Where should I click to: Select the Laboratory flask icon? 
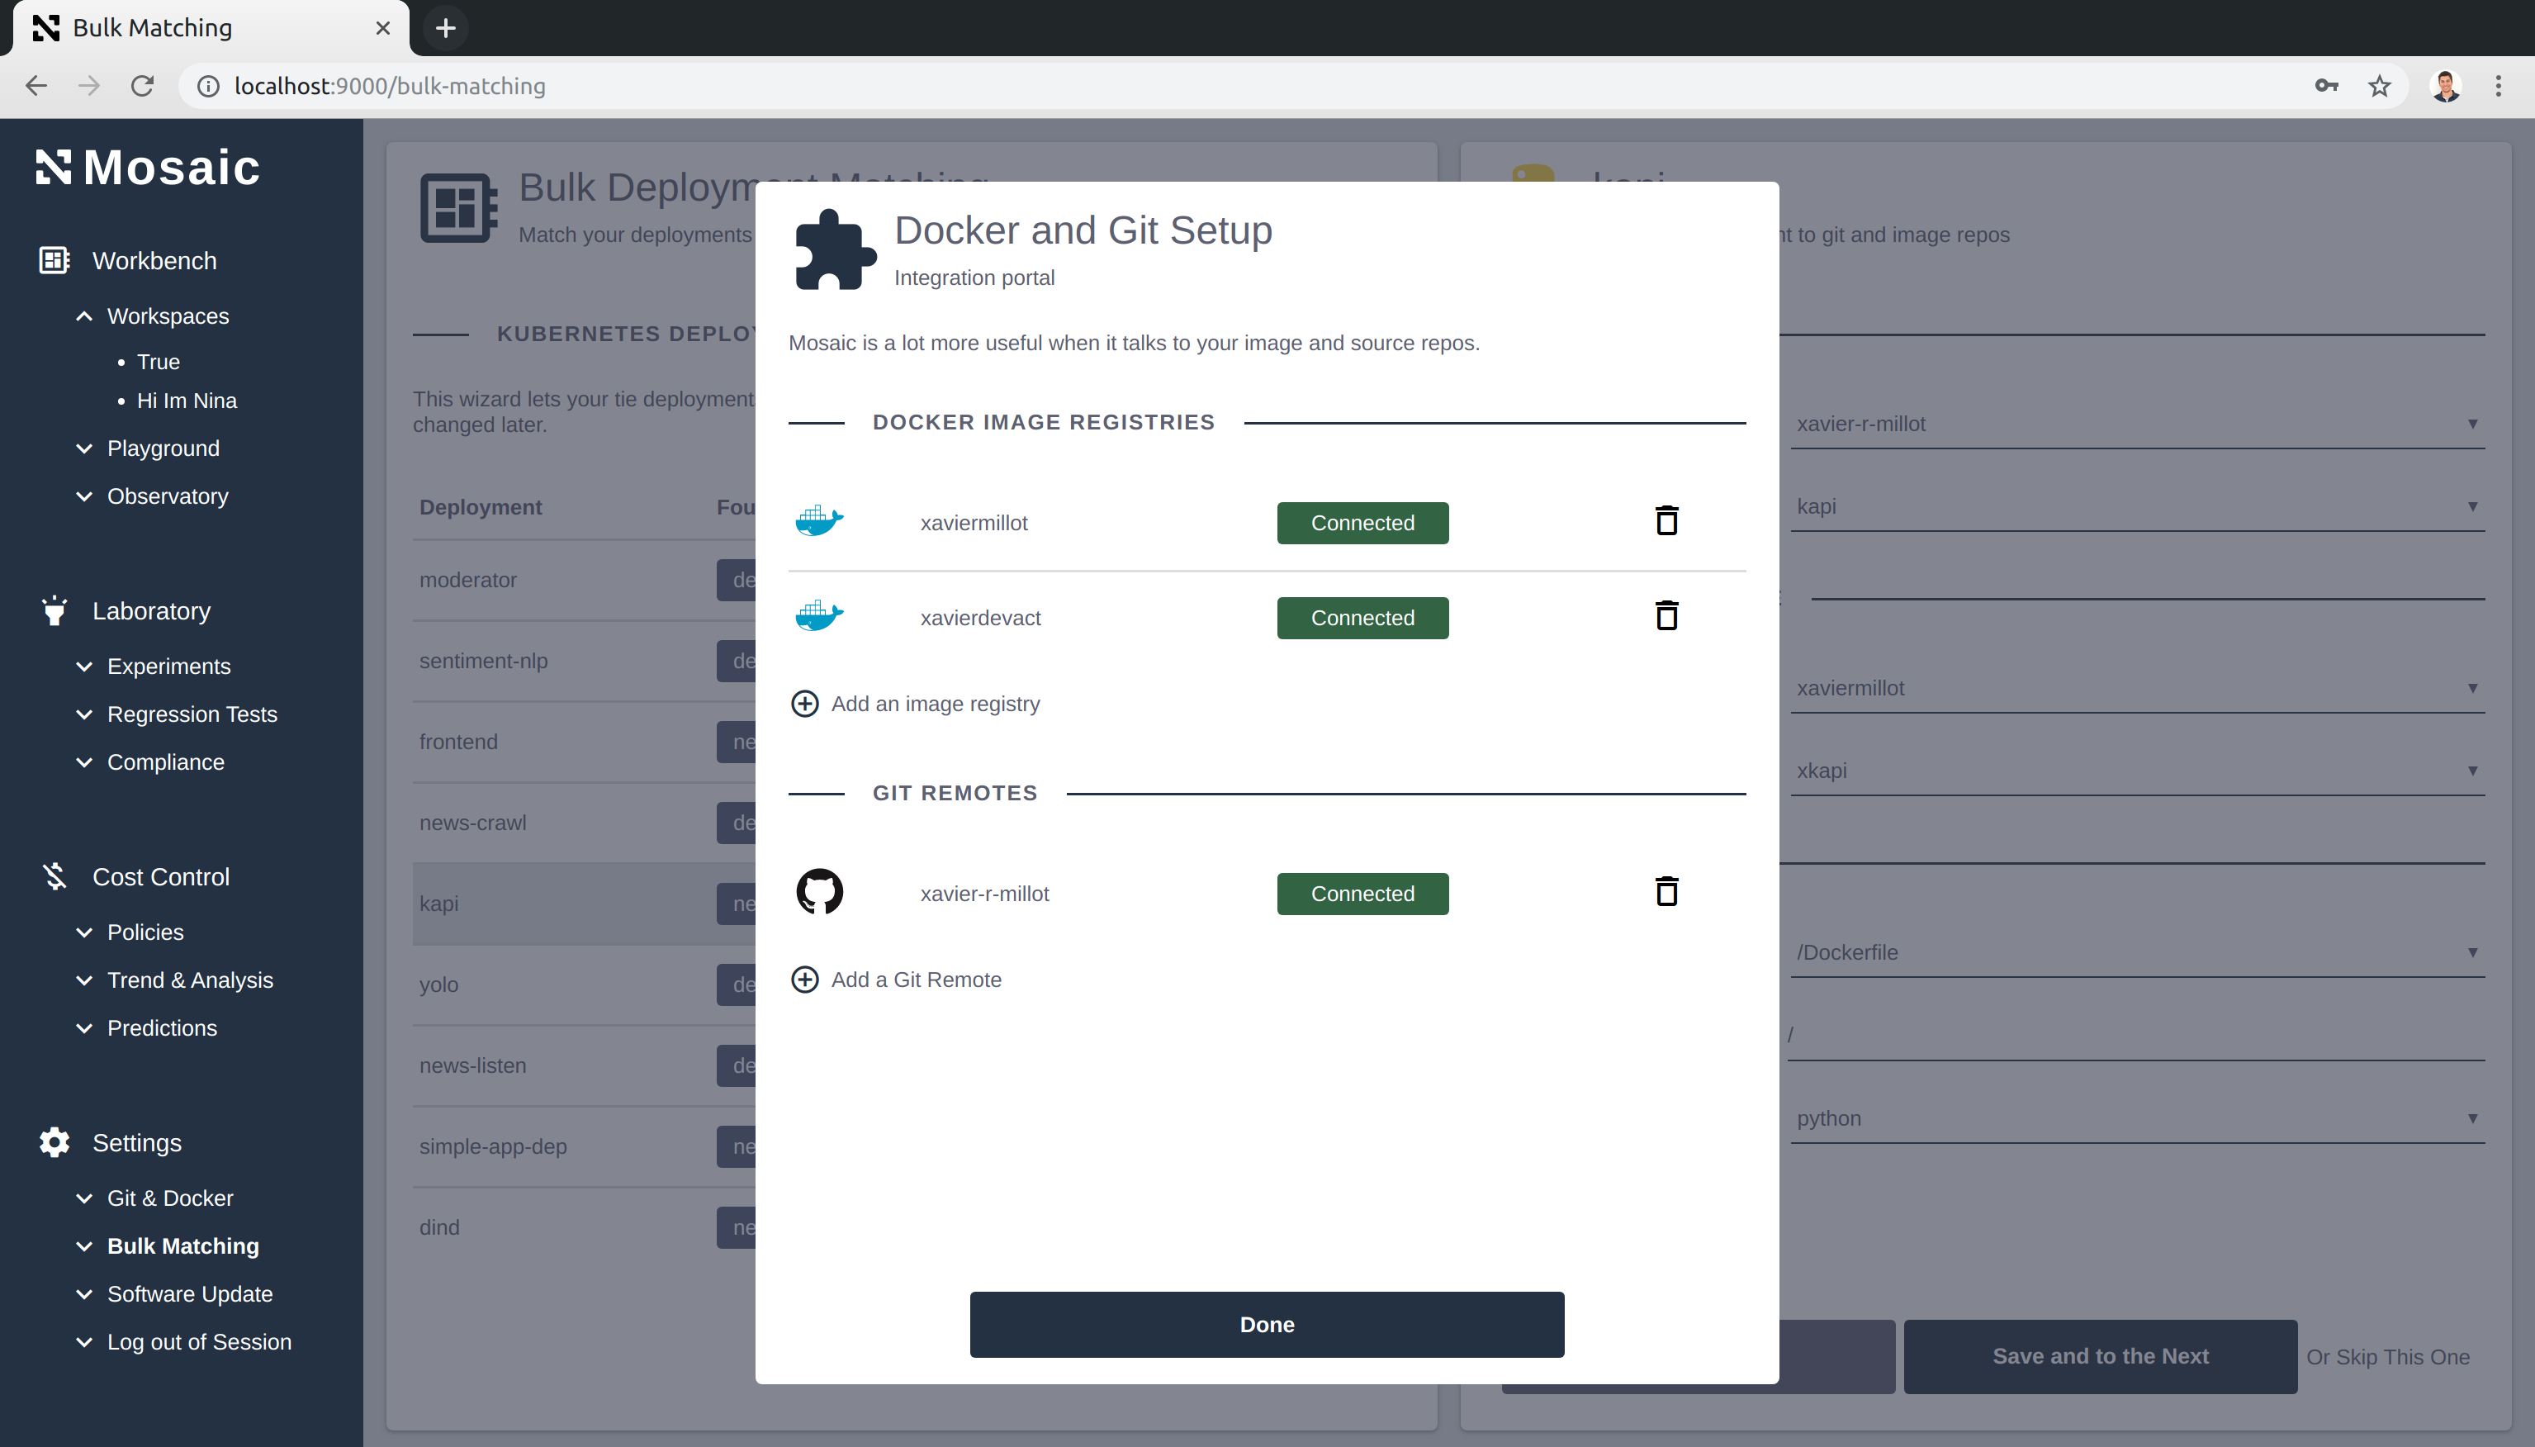(54, 610)
